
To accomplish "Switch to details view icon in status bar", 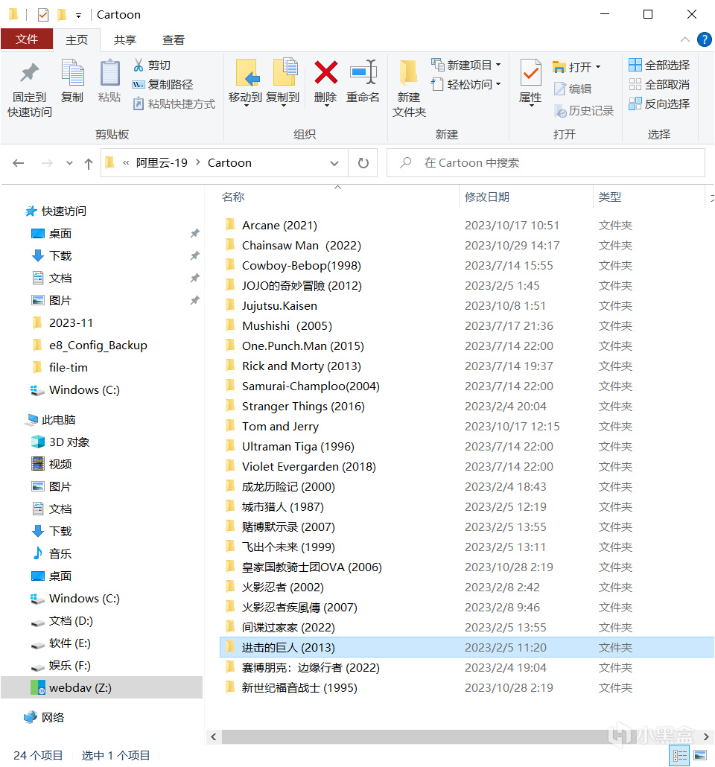I will pos(679,756).
